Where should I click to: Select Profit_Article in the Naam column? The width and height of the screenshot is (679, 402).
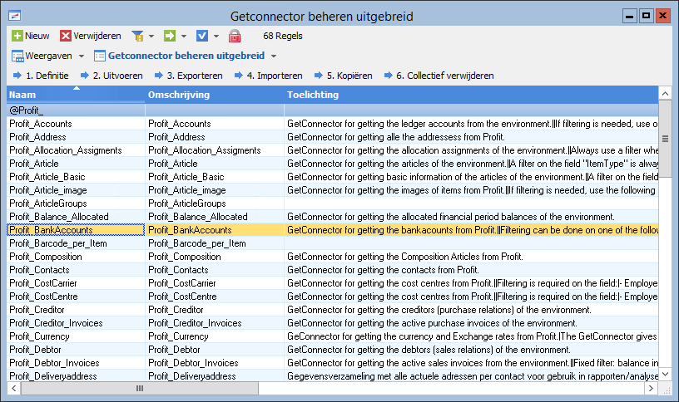pyautogui.click(x=34, y=164)
